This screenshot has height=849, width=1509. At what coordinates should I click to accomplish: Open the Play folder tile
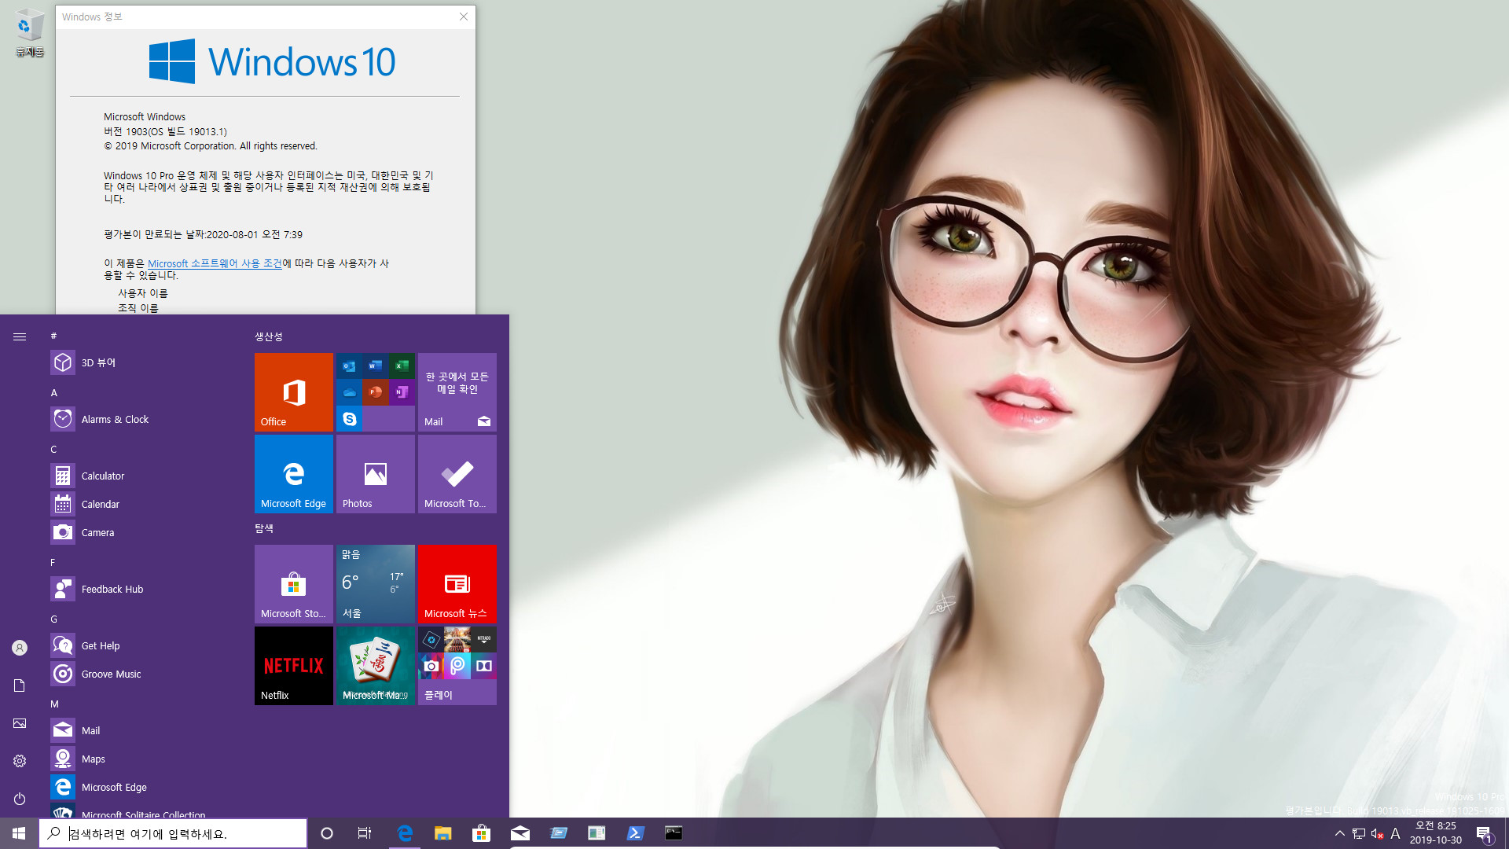(x=457, y=665)
